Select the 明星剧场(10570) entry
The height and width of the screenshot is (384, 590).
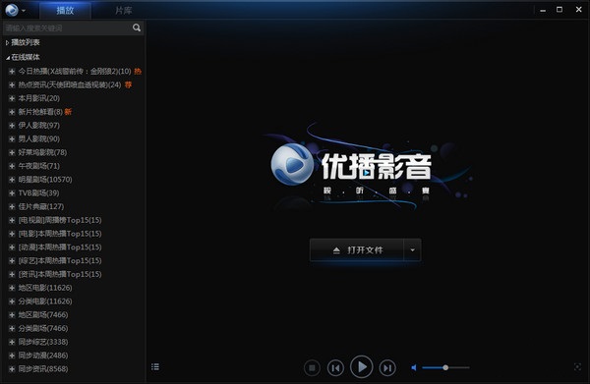click(x=45, y=179)
